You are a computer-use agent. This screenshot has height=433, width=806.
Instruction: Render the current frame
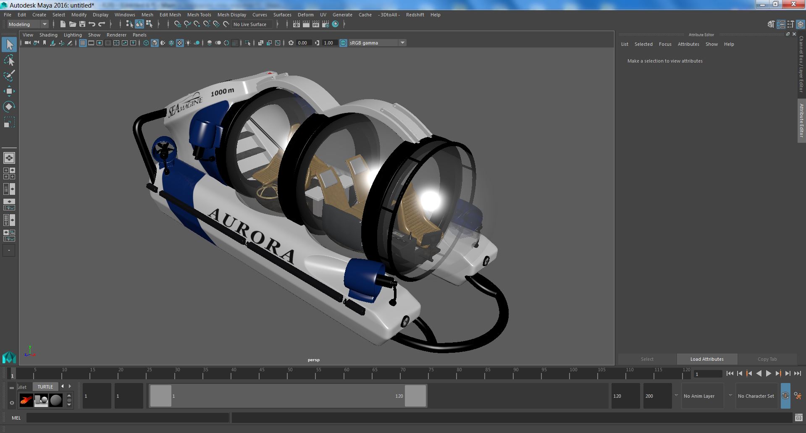click(x=306, y=24)
